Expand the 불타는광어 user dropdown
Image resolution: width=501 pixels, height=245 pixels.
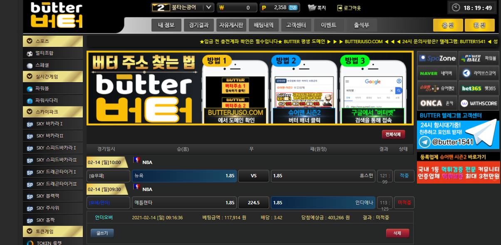[209, 7]
